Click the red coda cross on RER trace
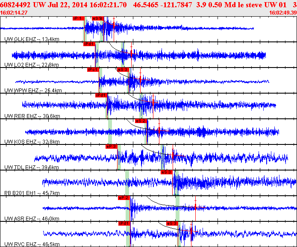The width and height of the screenshot is (297, 247). (x=153, y=102)
